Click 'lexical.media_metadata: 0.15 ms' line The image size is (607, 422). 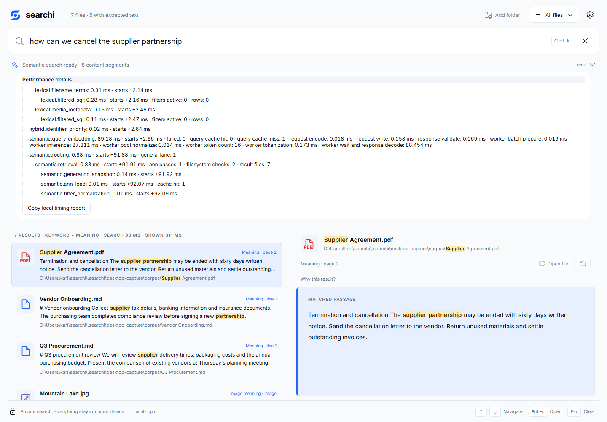(x=95, y=110)
